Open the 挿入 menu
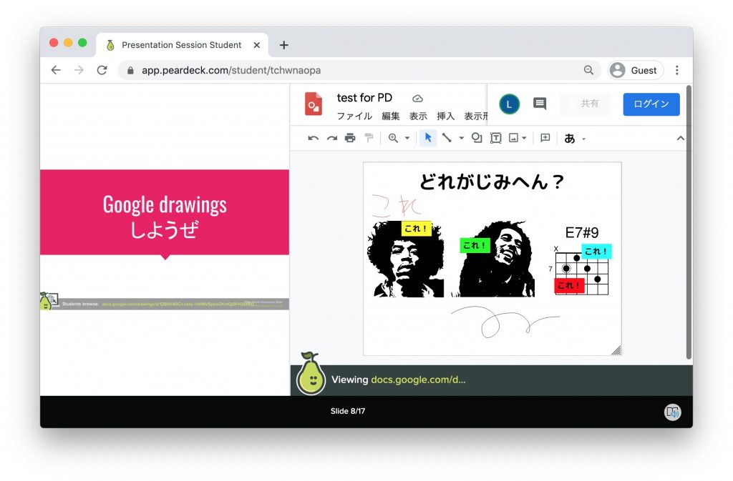 [445, 116]
